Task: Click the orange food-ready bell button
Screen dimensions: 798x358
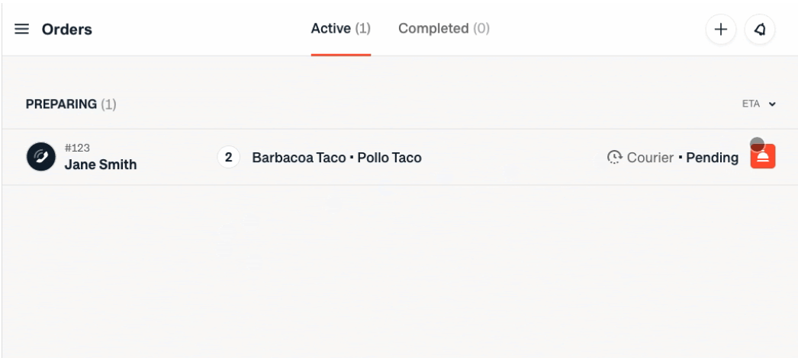Action: 763,157
